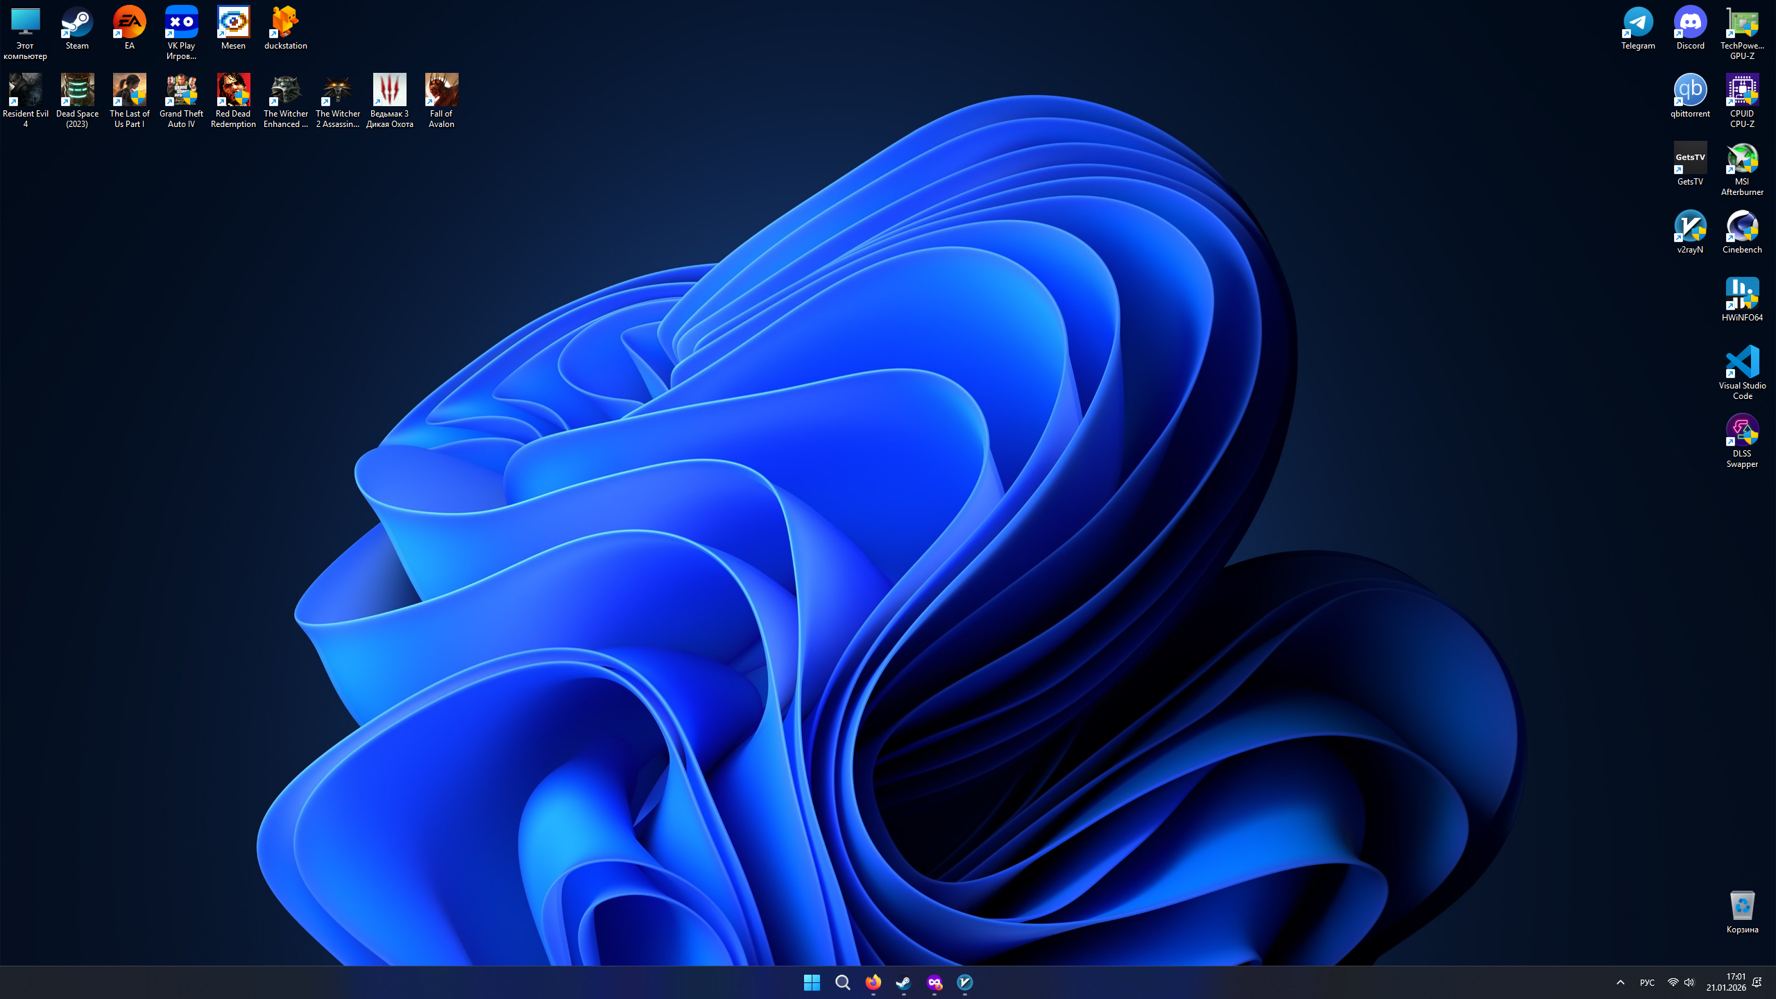Open clock and date flyout
1776x999 pixels.
tap(1725, 982)
